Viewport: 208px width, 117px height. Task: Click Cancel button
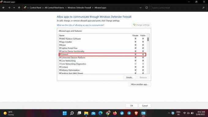[145, 106]
